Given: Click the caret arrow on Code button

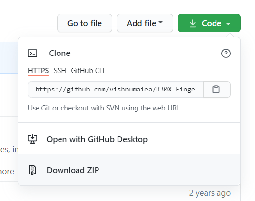Looking at the screenshot, I should [228, 24].
